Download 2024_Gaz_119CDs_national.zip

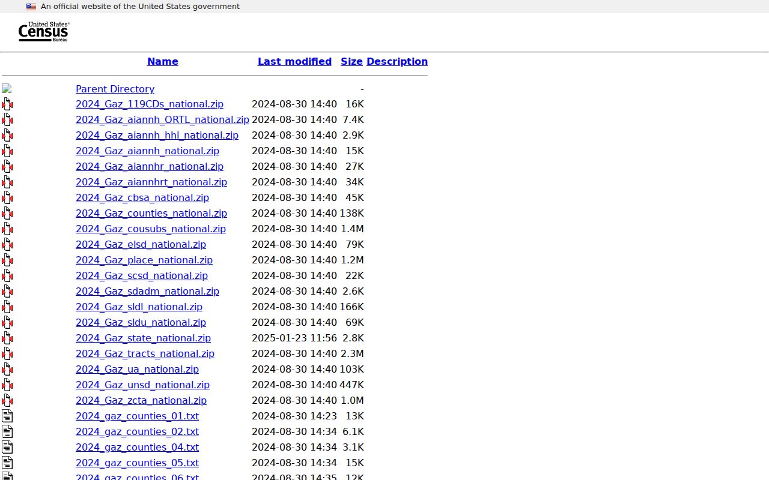point(150,104)
